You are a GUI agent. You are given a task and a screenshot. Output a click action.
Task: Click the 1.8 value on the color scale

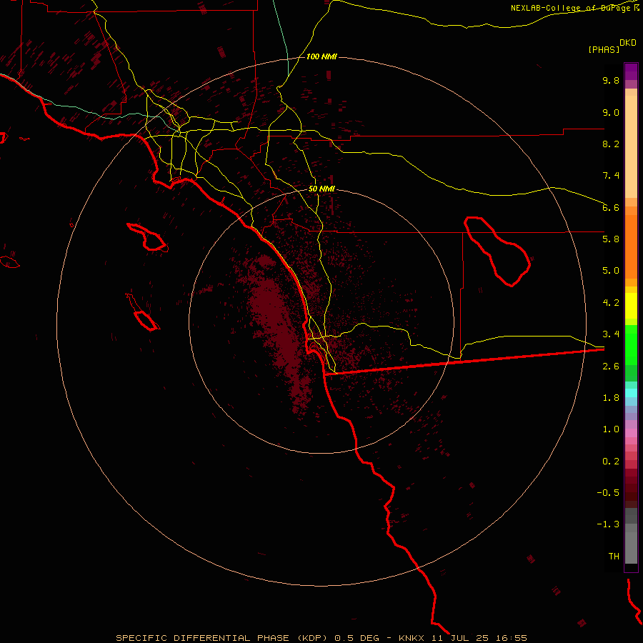611,398
